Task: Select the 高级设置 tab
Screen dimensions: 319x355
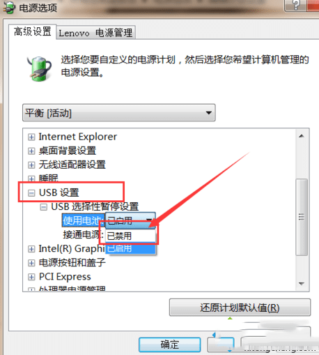Action: (32, 31)
